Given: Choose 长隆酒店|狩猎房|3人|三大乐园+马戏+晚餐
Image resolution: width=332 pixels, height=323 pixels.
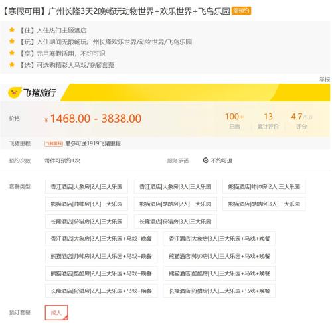Looking at the screenshot, I should [219, 291].
